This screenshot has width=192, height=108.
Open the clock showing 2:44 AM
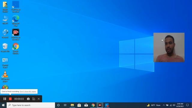point(180,105)
